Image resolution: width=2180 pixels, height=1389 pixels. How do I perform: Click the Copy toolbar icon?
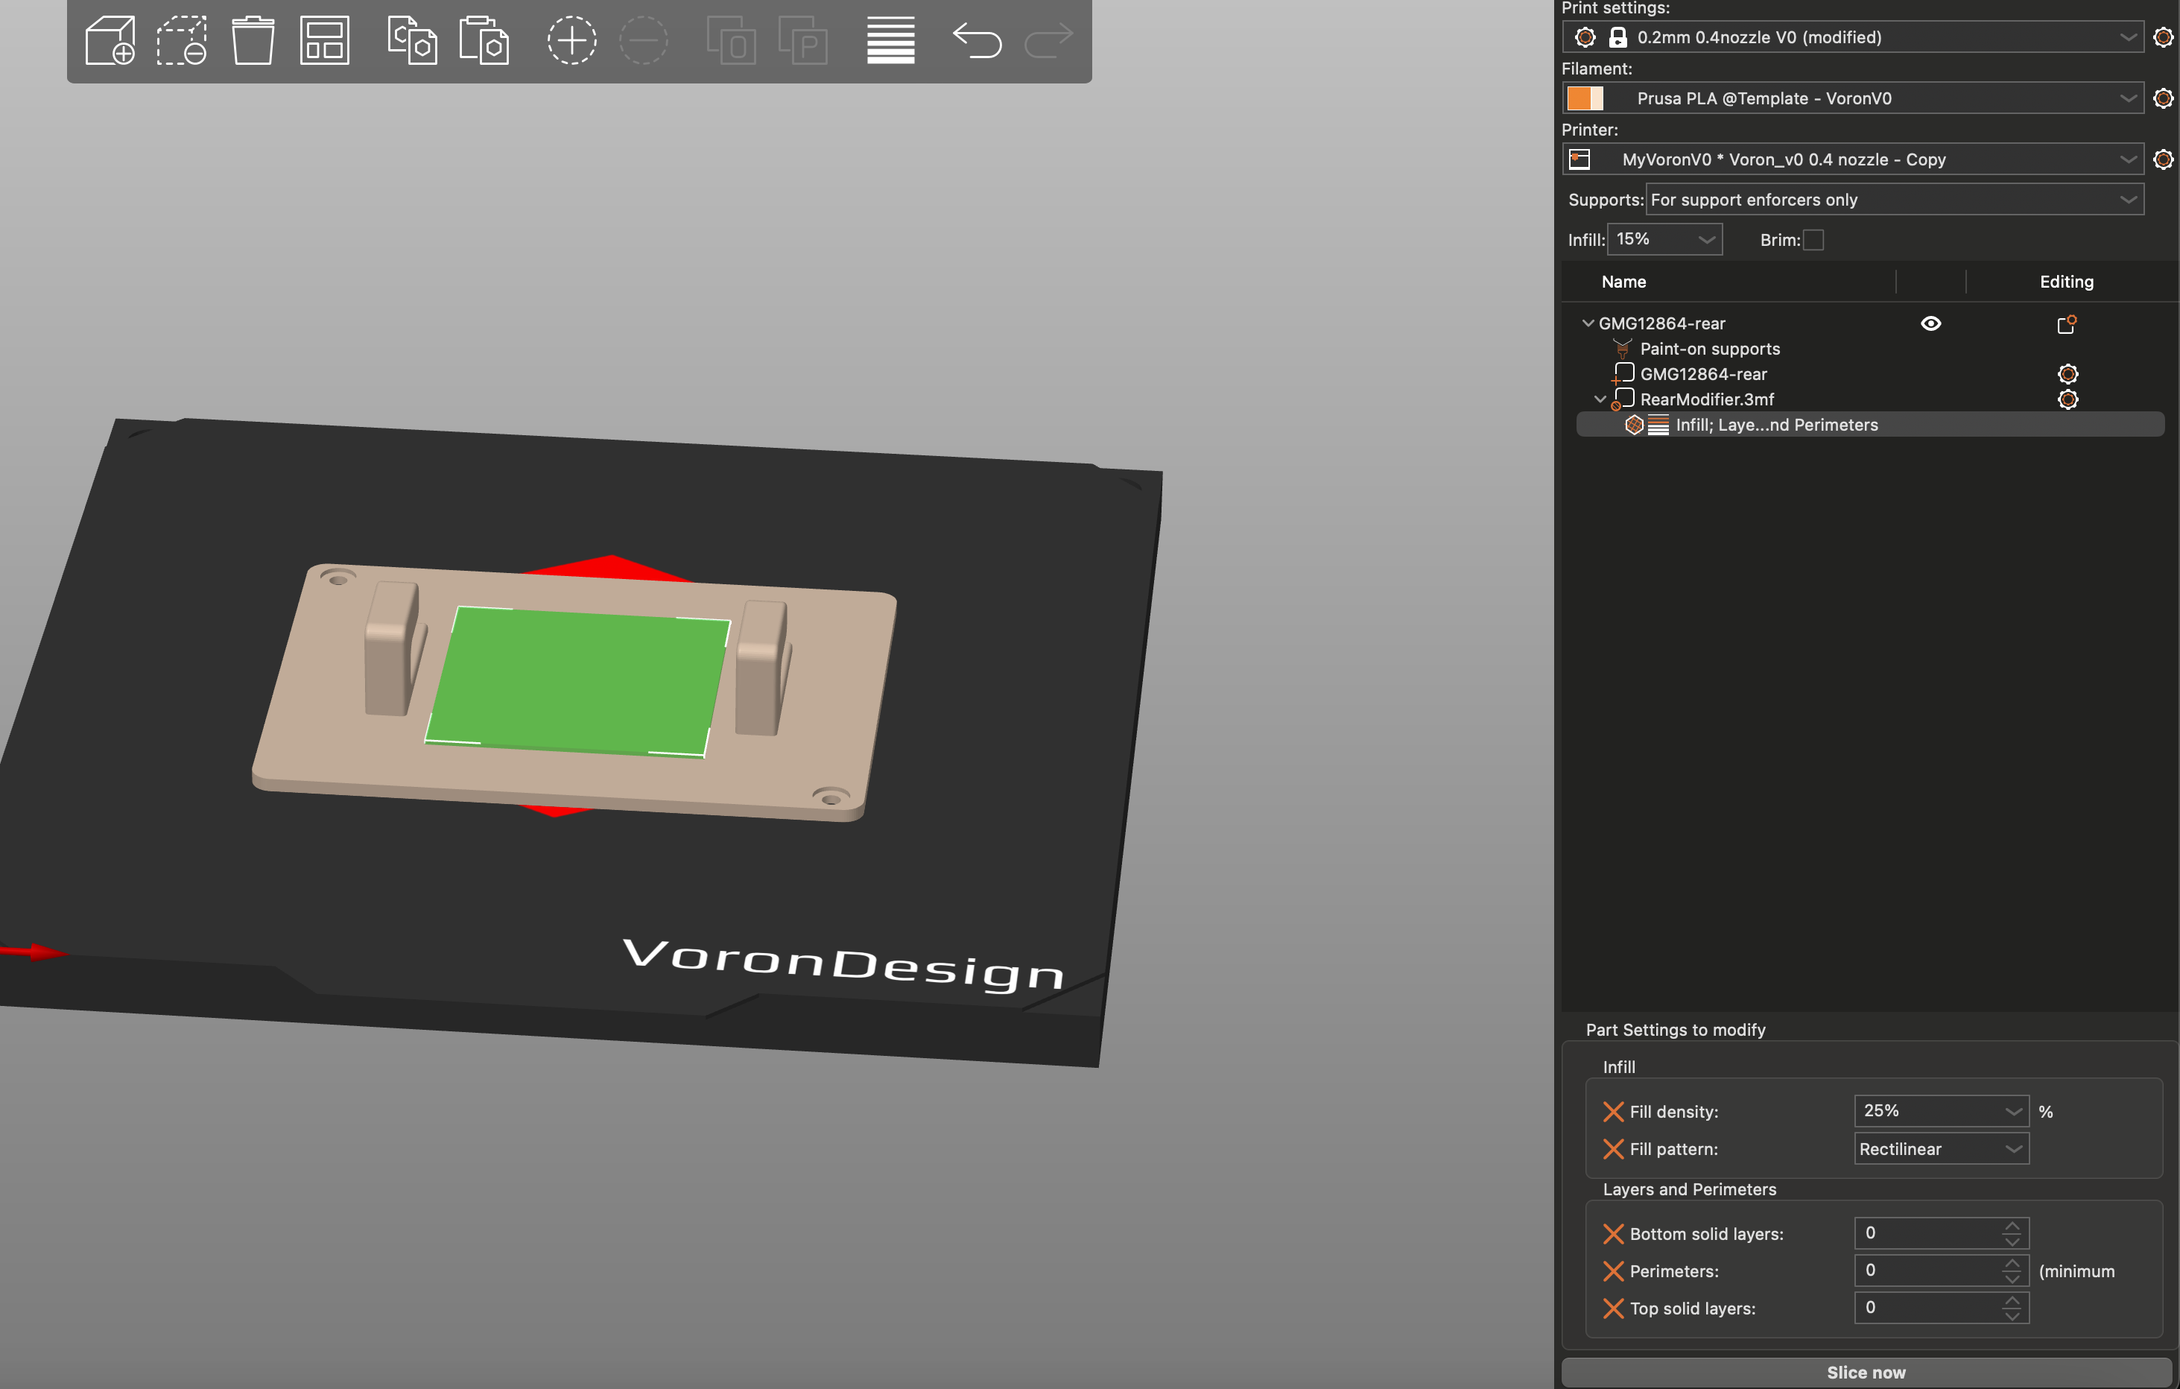tap(413, 39)
